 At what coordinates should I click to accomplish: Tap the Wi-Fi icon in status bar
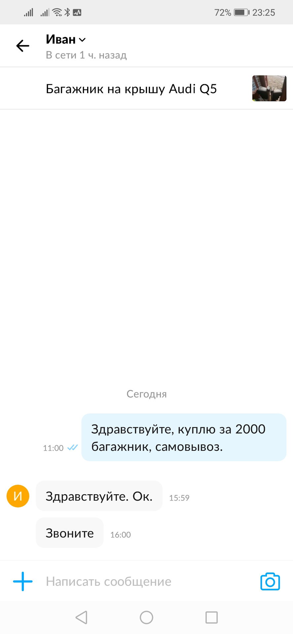click(x=57, y=13)
